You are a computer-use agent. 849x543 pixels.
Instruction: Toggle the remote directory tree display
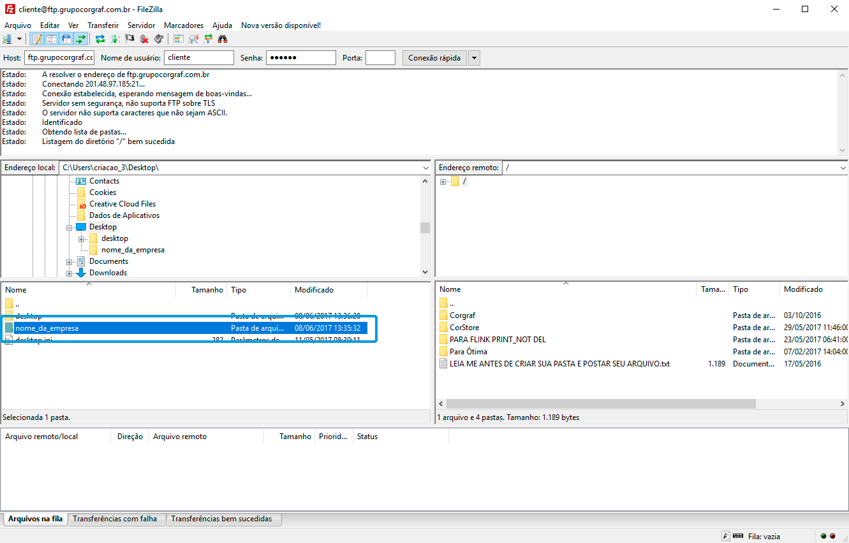click(x=66, y=39)
